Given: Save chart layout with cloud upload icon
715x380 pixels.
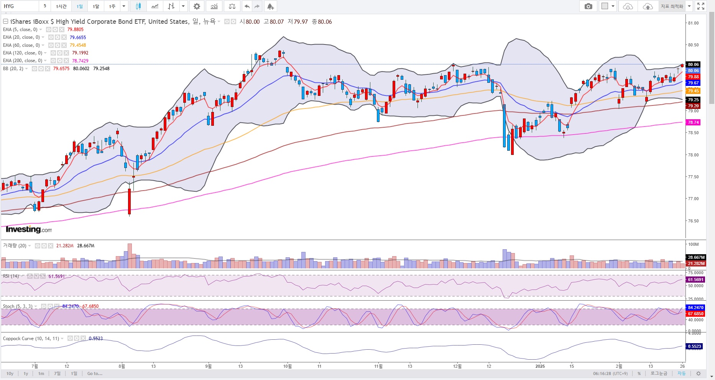Looking at the screenshot, I should tap(648, 6).
